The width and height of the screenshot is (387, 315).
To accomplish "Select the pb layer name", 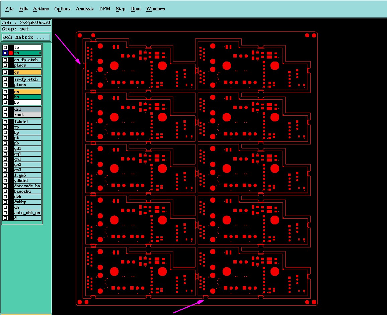I will tap(27, 143).
